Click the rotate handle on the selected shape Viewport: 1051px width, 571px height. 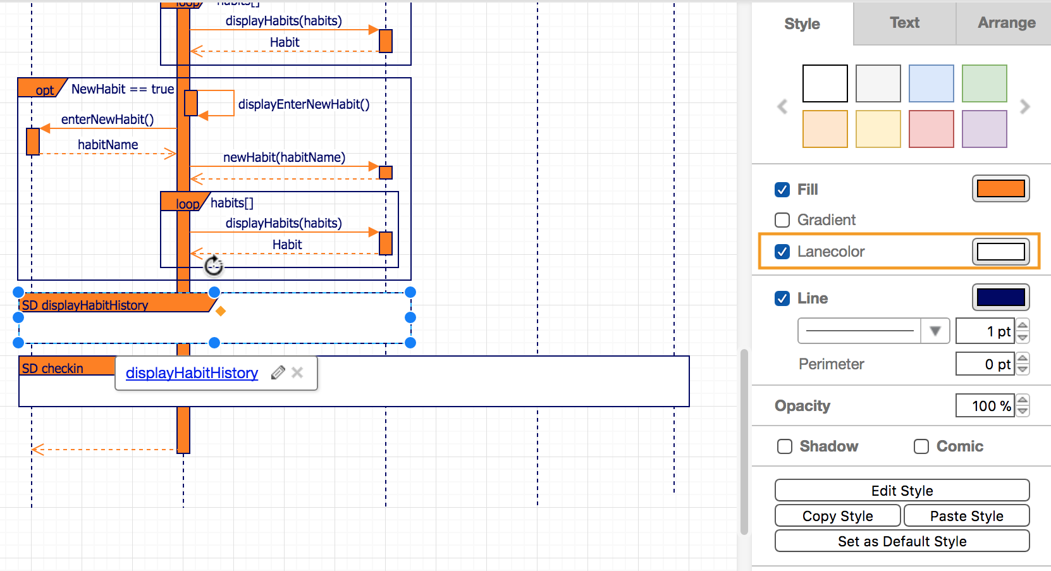click(213, 266)
